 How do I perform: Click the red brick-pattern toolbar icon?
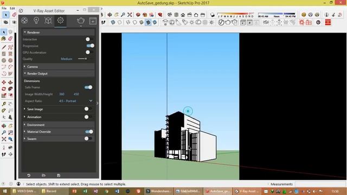pos(328,22)
